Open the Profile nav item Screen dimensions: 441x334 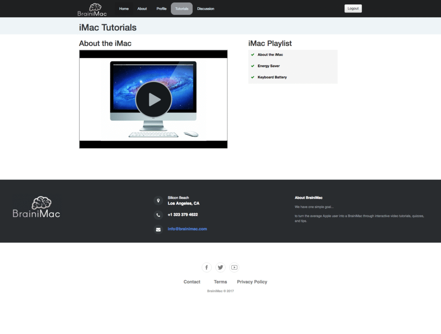(x=161, y=9)
